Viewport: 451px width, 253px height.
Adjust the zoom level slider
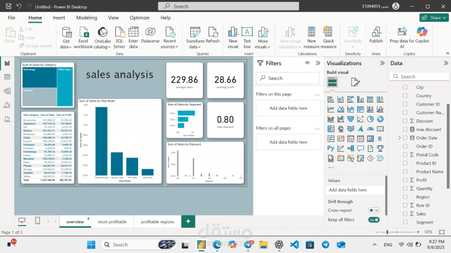(x=387, y=232)
